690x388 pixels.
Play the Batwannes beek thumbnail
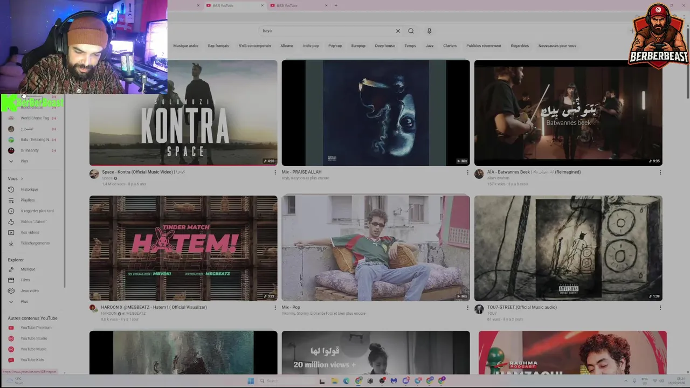(568, 113)
